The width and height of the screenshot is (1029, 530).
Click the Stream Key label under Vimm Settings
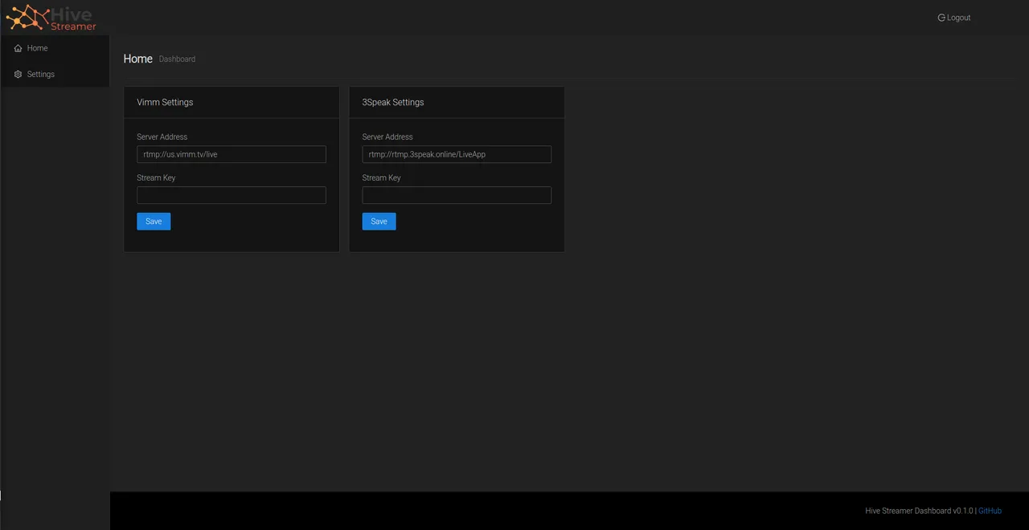coord(156,177)
